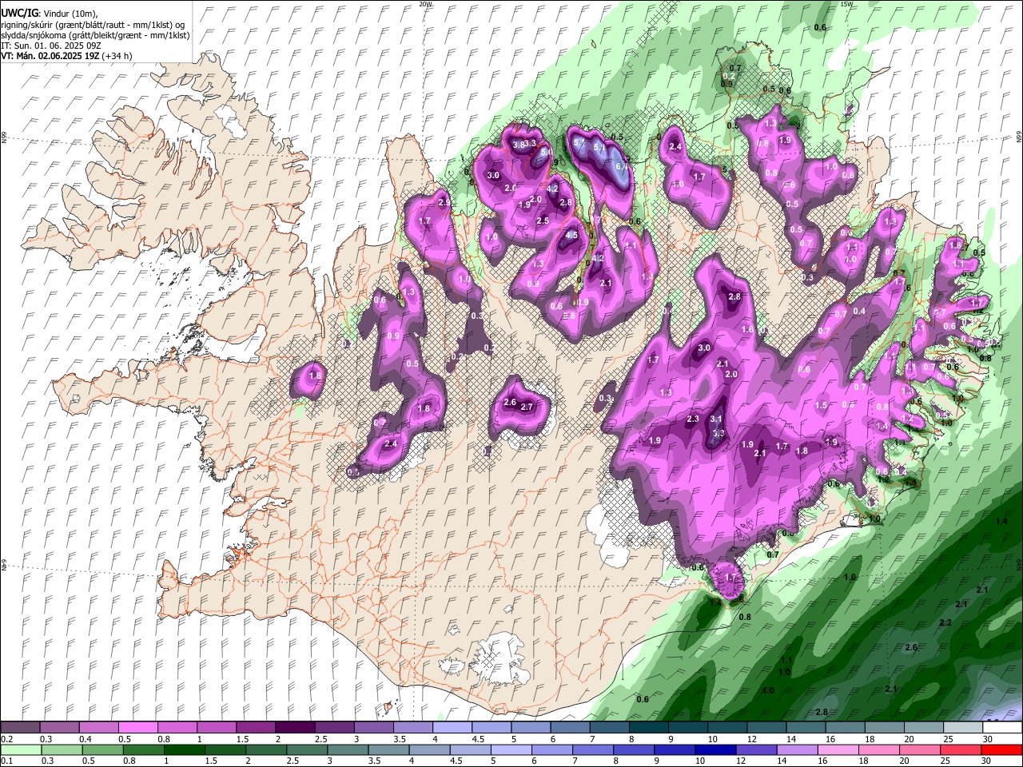1023x767 pixels.
Task: Click the 3.1 value on the map
Action: coord(716,419)
